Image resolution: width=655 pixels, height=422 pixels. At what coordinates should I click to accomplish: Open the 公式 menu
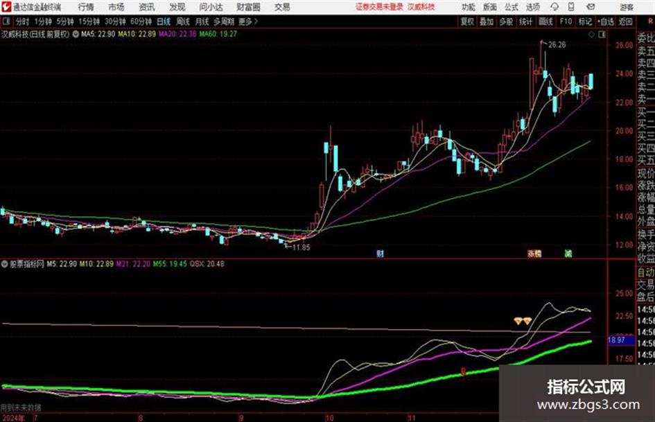pyautogui.click(x=511, y=7)
